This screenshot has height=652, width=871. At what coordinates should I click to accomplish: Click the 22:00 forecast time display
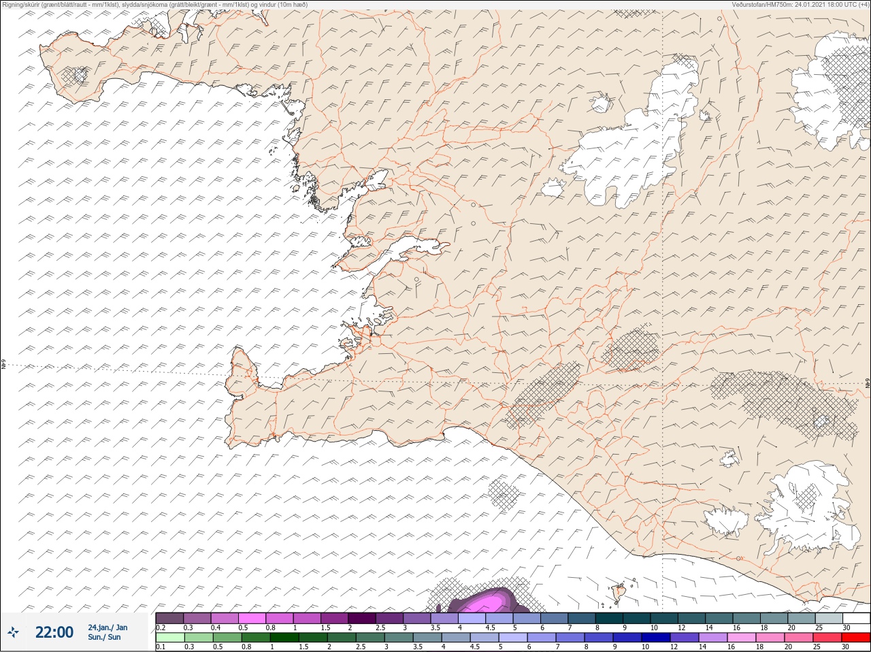pos(54,632)
